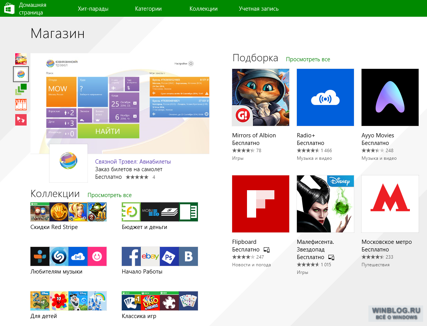View all Подборка apps via Просмотреть все
Viewport: 427px width, 326px height.
pyautogui.click(x=308, y=59)
